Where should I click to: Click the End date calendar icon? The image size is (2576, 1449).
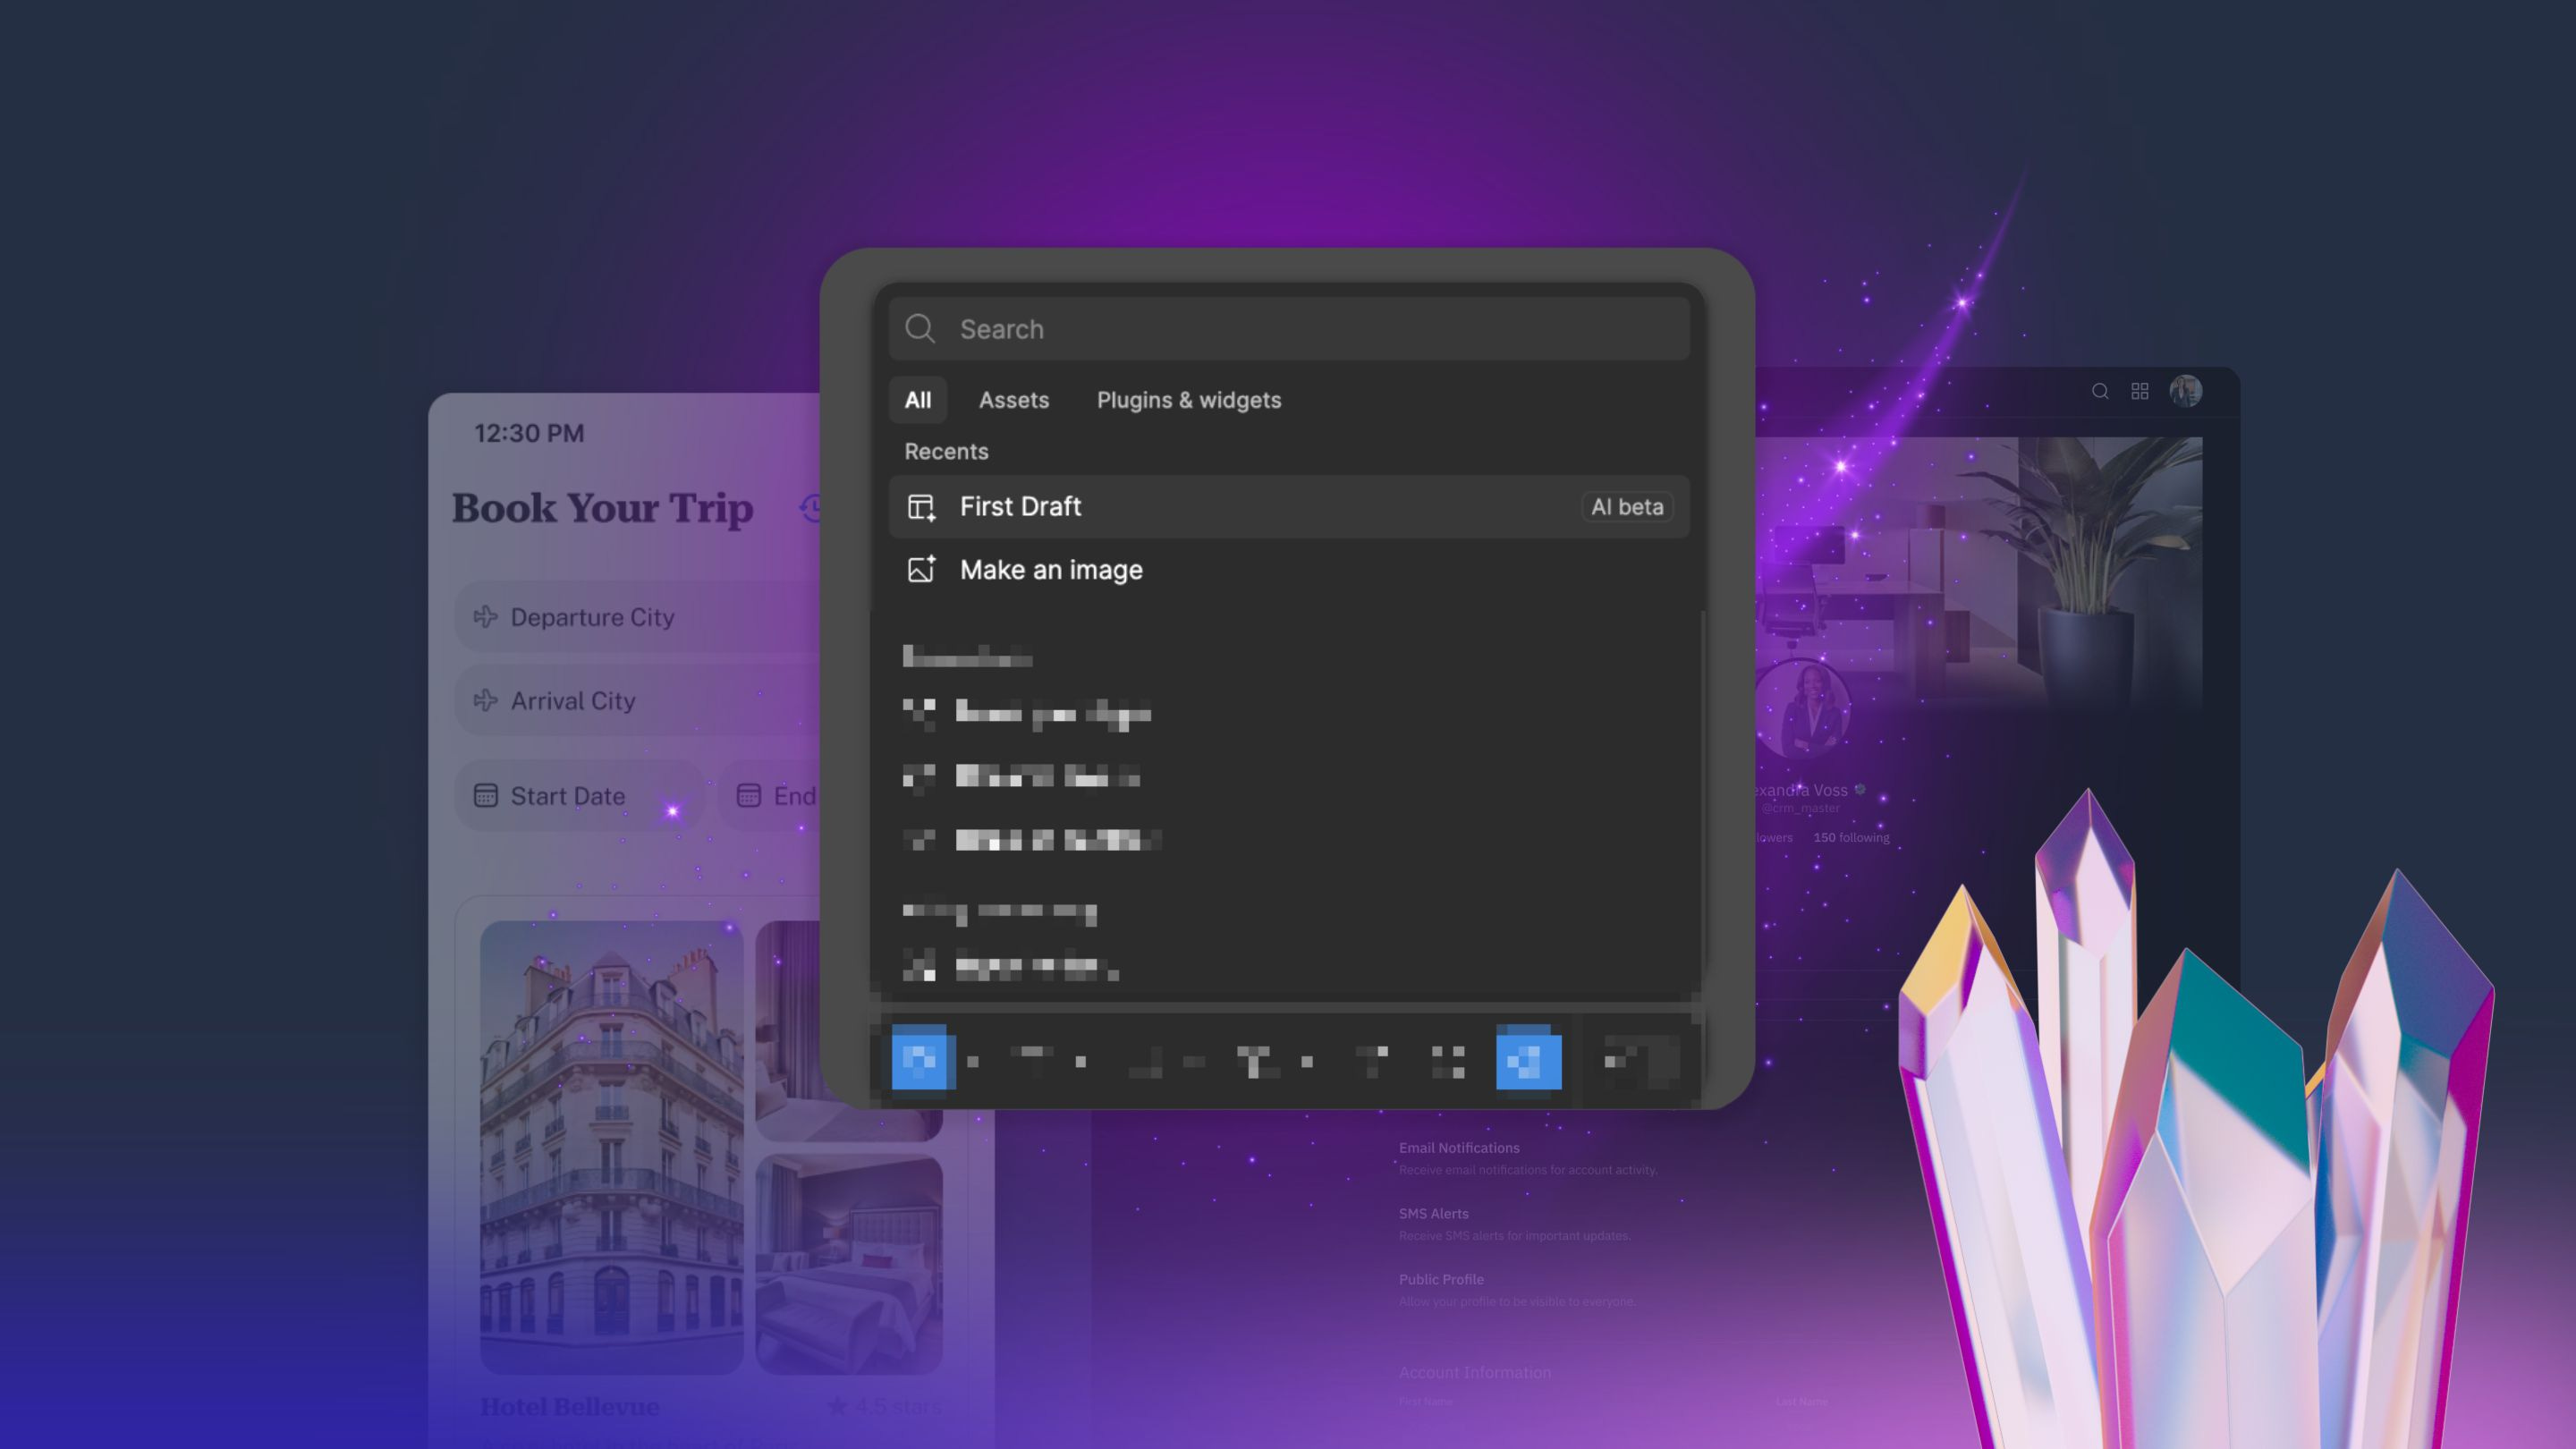[x=748, y=796]
